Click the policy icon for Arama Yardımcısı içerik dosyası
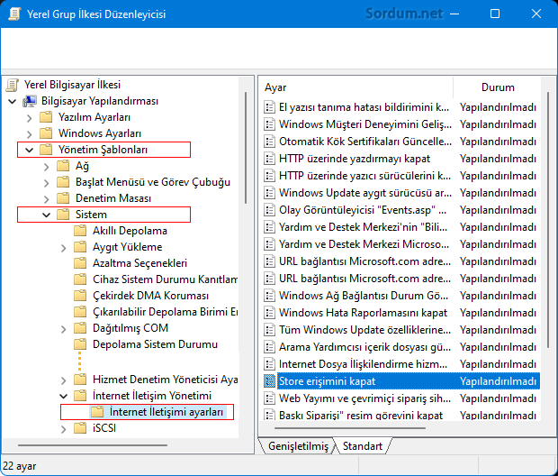Image resolution: width=558 pixels, height=476 pixels. (269, 347)
